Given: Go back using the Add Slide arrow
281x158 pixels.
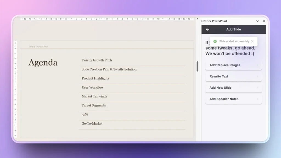Looking at the screenshot, I should [207, 29].
